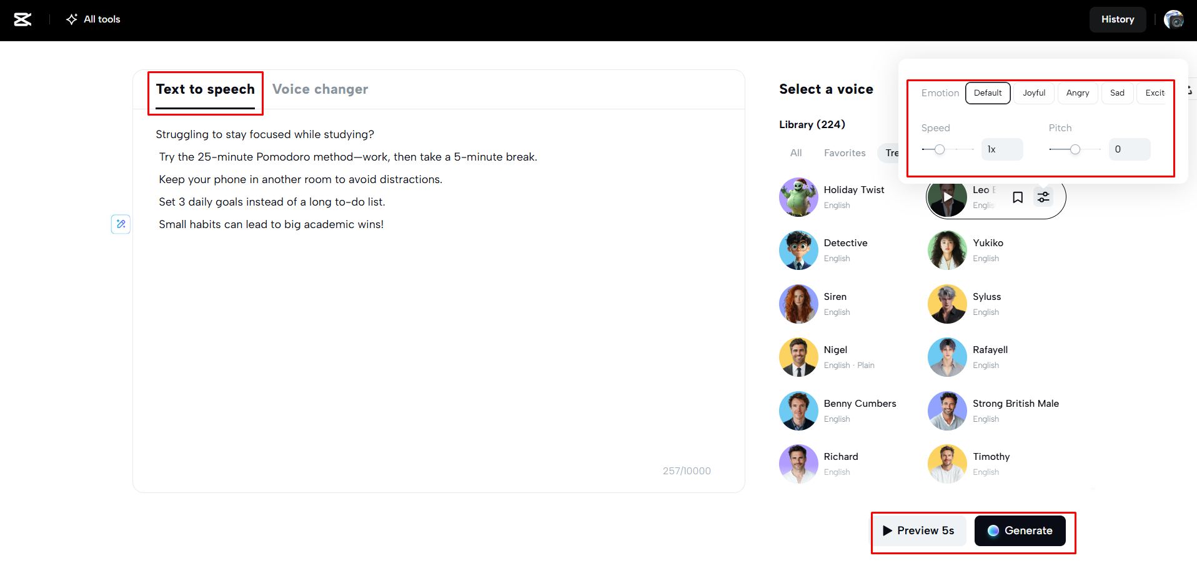Screen dimensions: 1197x568
Task: Bookmark the Leo voice
Action: [1018, 197]
